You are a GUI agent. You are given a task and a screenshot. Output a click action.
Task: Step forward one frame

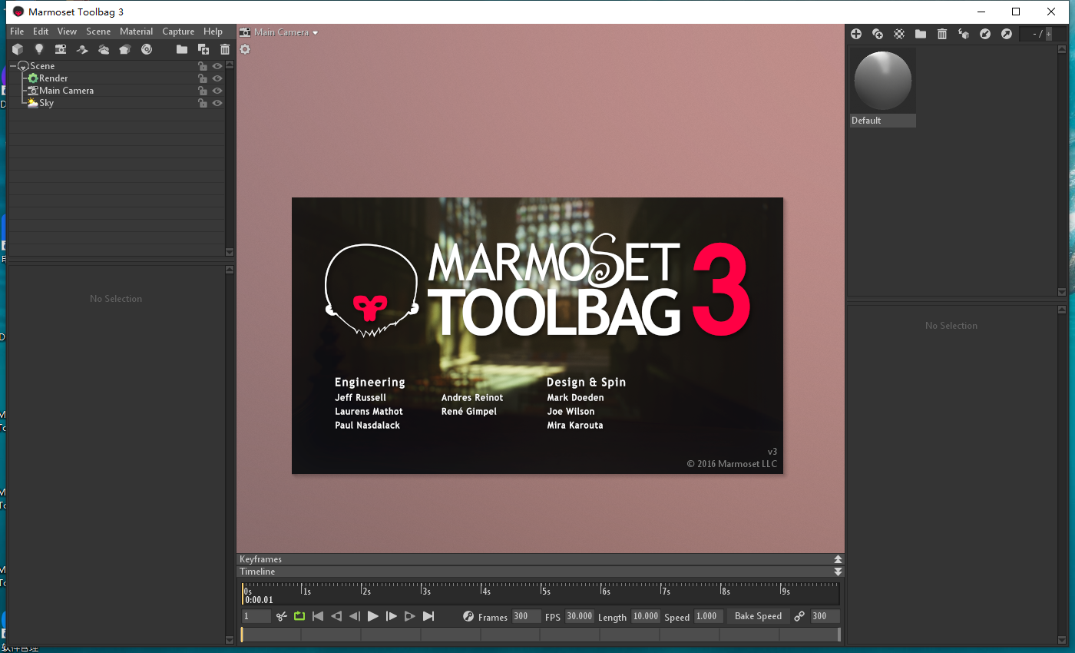pyautogui.click(x=392, y=616)
